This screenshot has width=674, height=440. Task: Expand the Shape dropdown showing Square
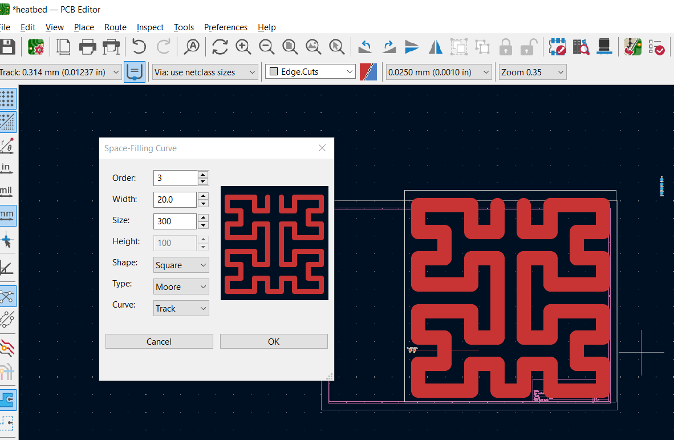click(181, 265)
